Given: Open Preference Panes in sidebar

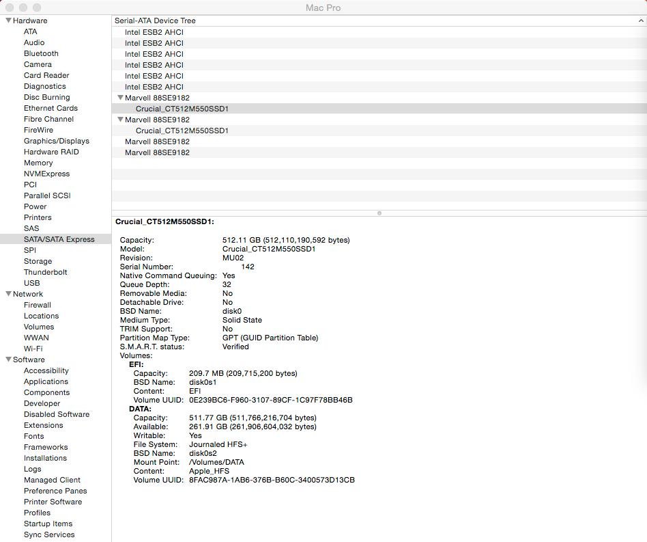Looking at the screenshot, I should 55,491.
